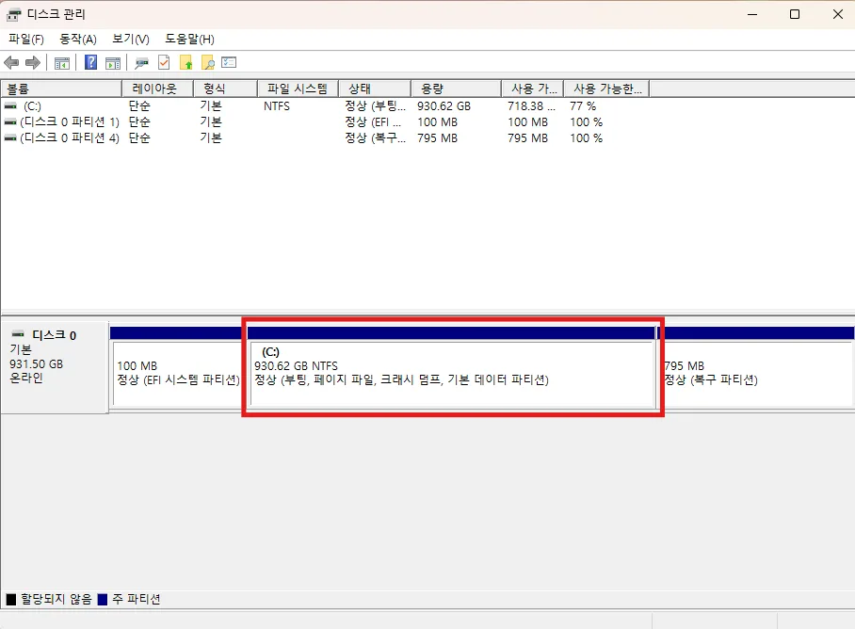Select the 100 MB EFI system partition block
This screenshot has height=629, width=855.
(177, 374)
